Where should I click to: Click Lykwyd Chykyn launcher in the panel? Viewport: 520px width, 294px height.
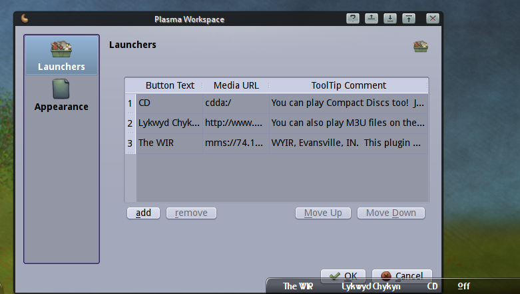(371, 287)
